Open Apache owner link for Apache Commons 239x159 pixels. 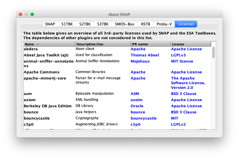138,72
